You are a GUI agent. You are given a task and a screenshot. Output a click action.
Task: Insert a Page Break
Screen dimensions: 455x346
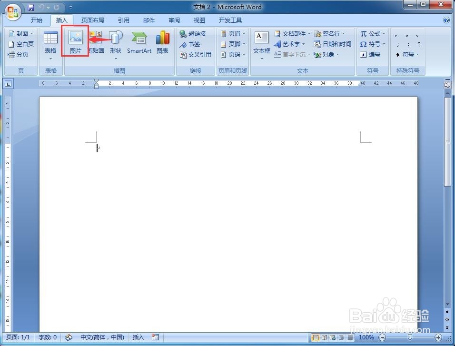(x=18, y=55)
